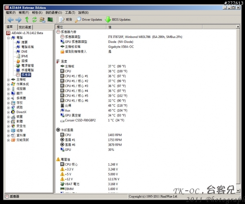Expand the server tree node
Screen dimensions: 245x204
pos(8,89)
